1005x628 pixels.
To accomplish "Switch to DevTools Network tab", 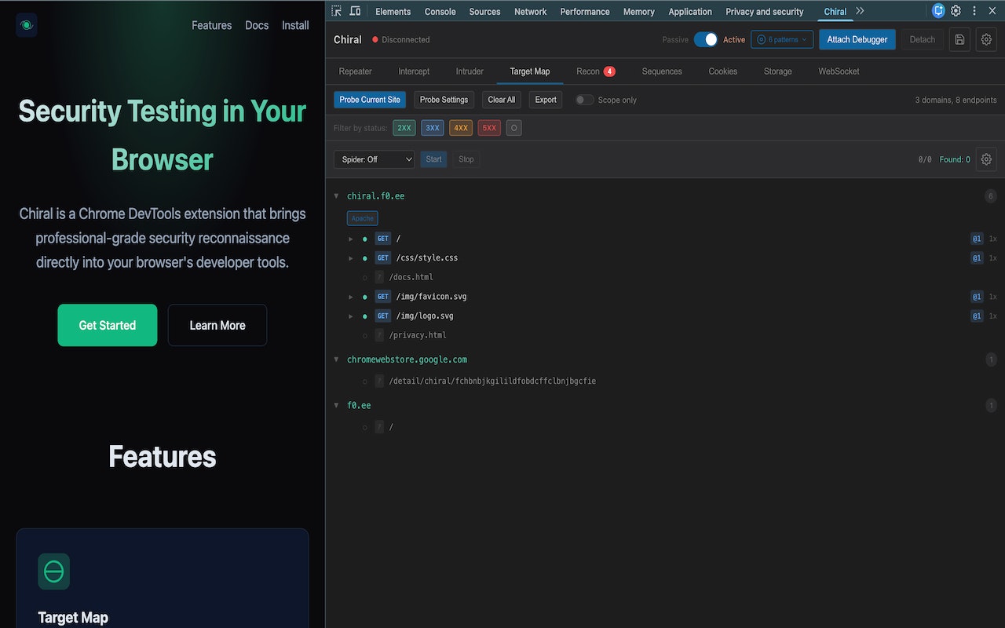I will tap(530, 12).
